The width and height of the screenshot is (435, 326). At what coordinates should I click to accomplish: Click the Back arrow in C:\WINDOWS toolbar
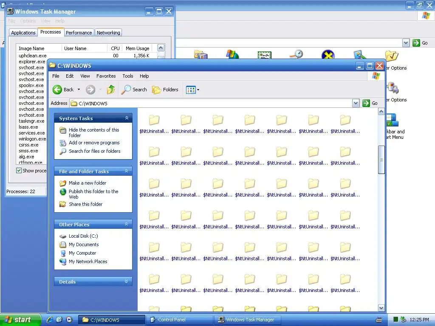pyautogui.click(x=57, y=90)
